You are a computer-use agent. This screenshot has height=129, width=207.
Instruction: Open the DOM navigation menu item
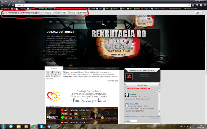click(x=51, y=22)
